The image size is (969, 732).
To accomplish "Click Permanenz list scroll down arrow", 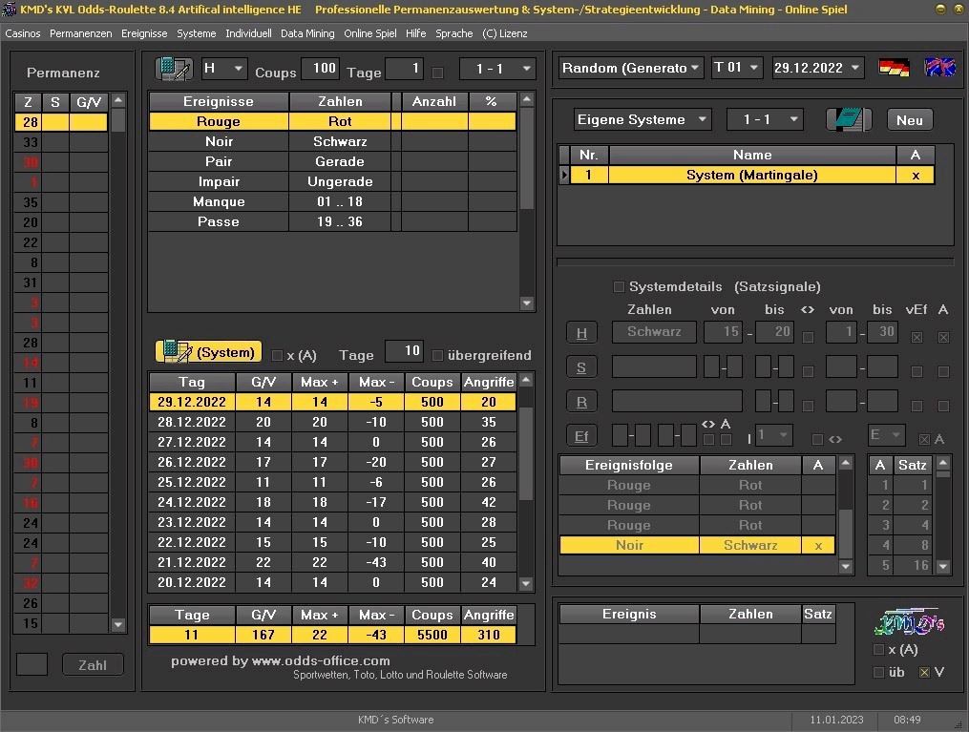I will 118,624.
